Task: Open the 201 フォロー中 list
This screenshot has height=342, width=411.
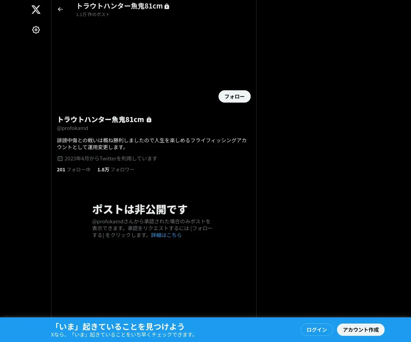Action: click(x=74, y=169)
